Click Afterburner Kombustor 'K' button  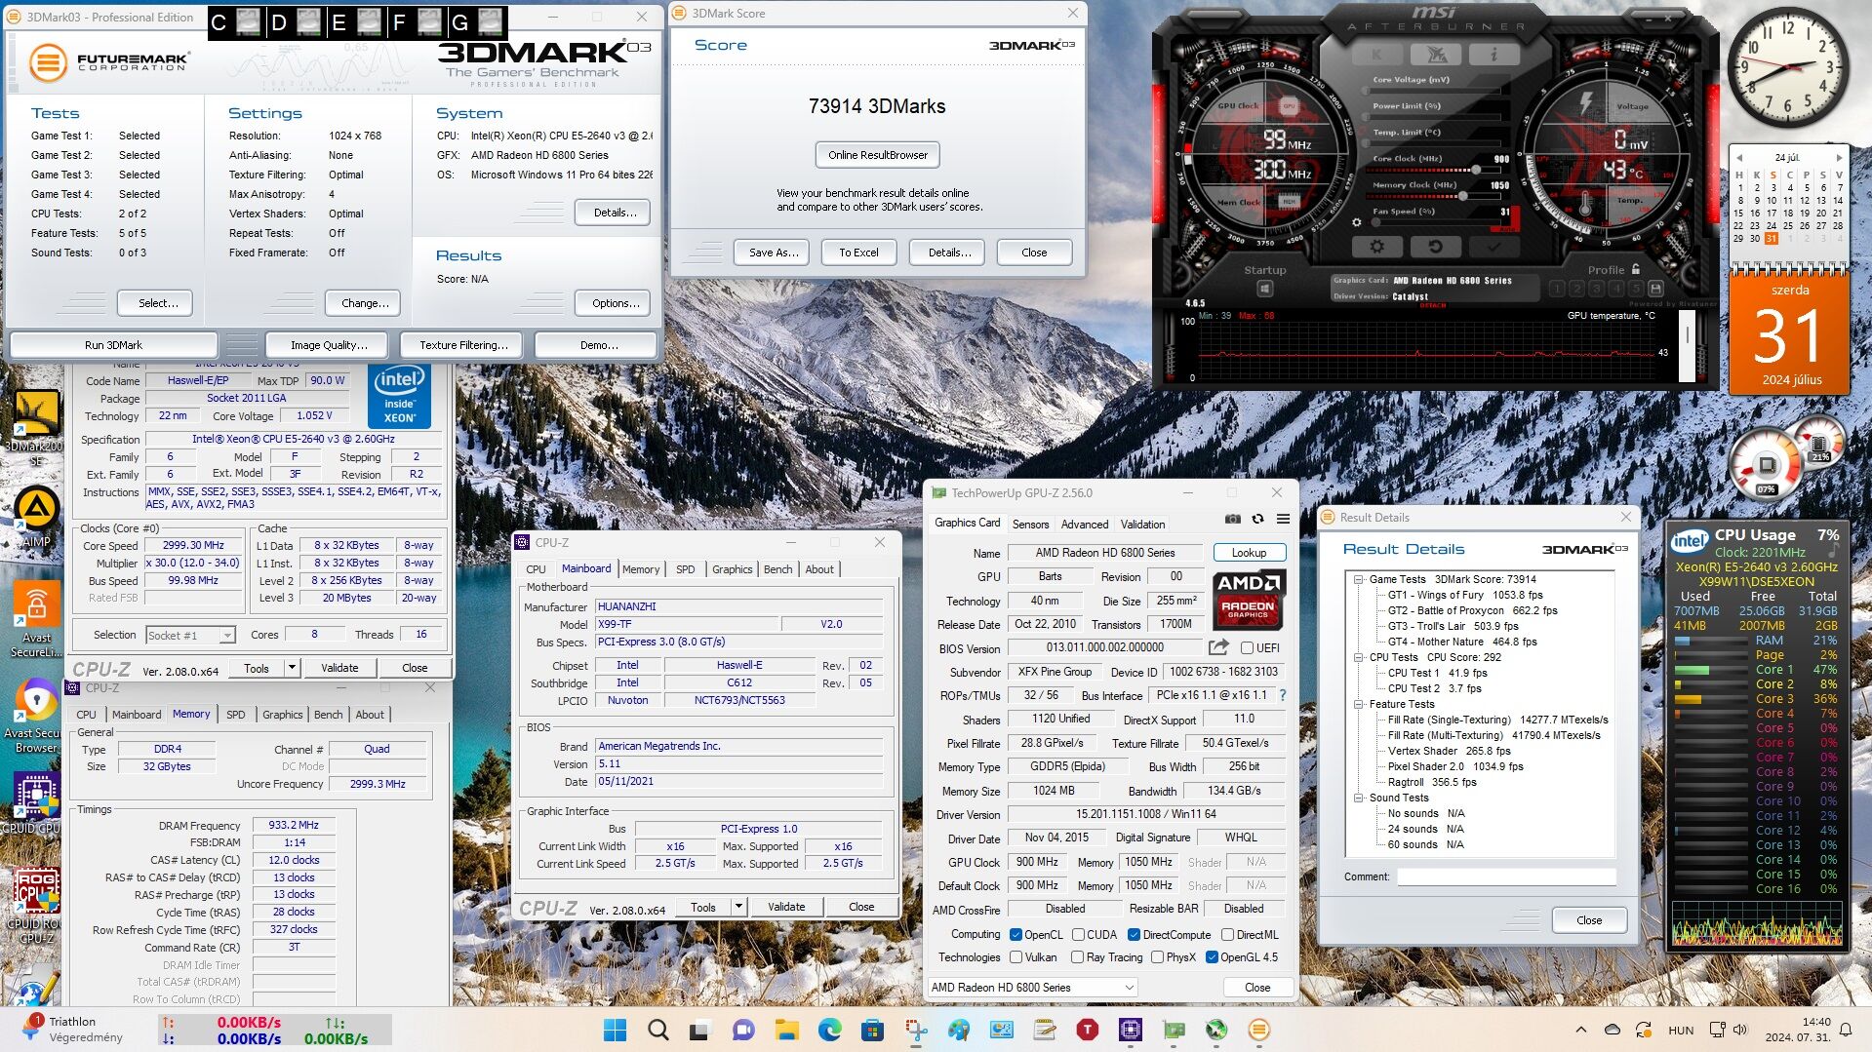(x=1376, y=55)
